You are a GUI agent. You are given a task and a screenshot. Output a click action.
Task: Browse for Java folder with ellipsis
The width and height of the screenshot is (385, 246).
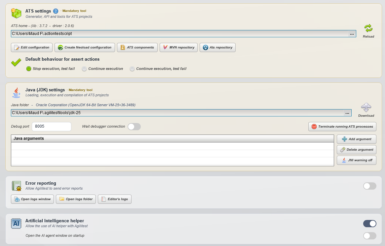(x=347, y=113)
